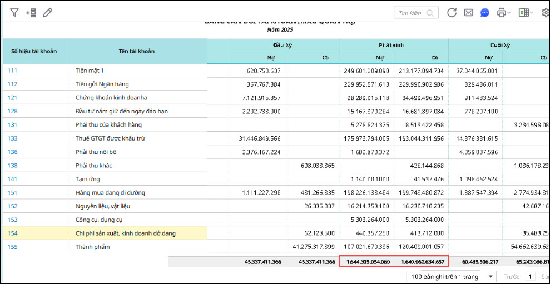Screen dimensions: 550x284
Task: Select the 'Hàng mua đang đi đường' row
Action: click(x=110, y=193)
